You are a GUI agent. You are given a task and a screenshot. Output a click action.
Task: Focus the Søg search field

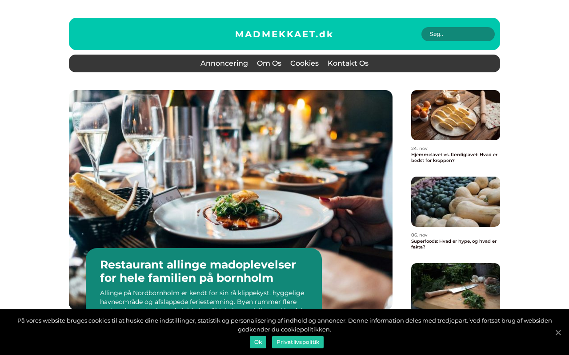458,34
